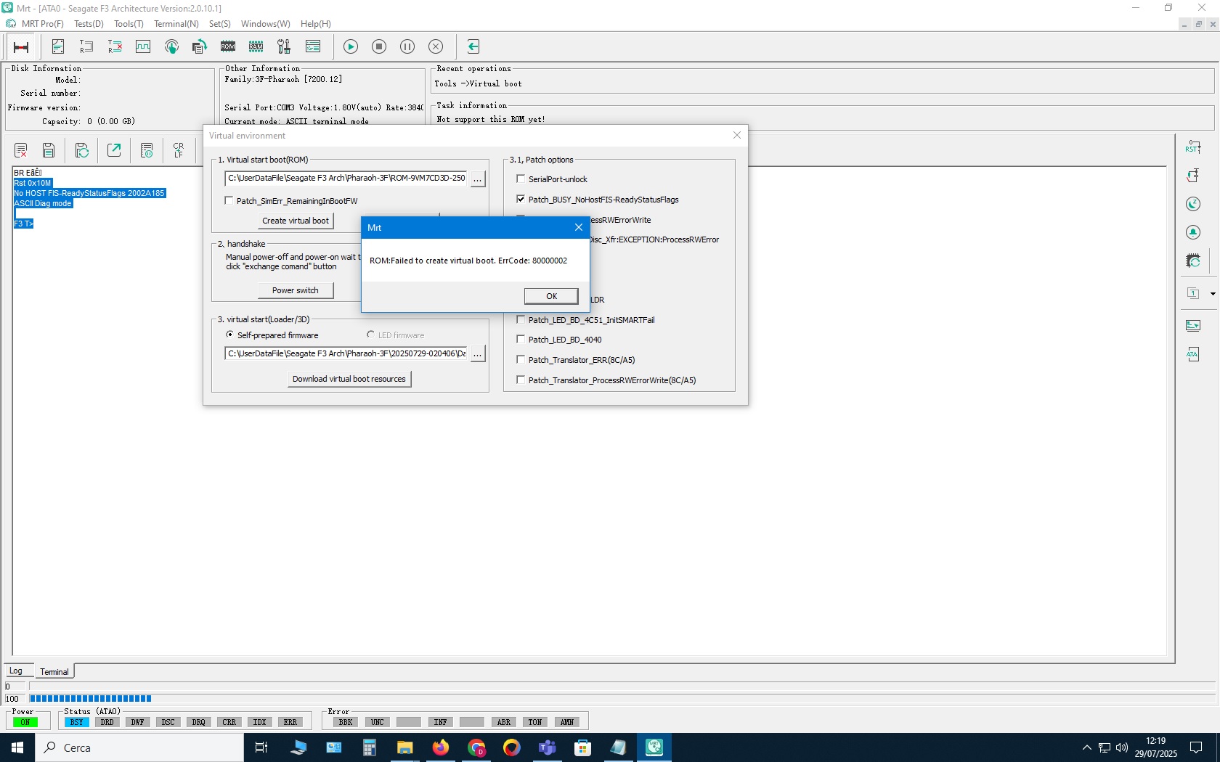Click the pause log list icon

(147, 150)
